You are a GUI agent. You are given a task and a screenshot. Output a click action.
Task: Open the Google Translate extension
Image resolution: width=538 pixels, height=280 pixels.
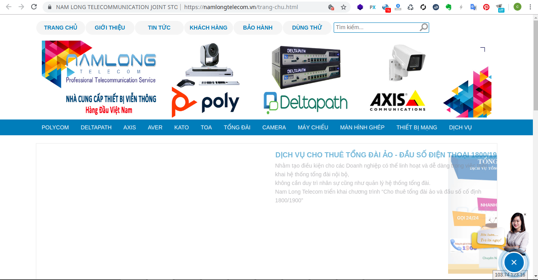pyautogui.click(x=474, y=7)
